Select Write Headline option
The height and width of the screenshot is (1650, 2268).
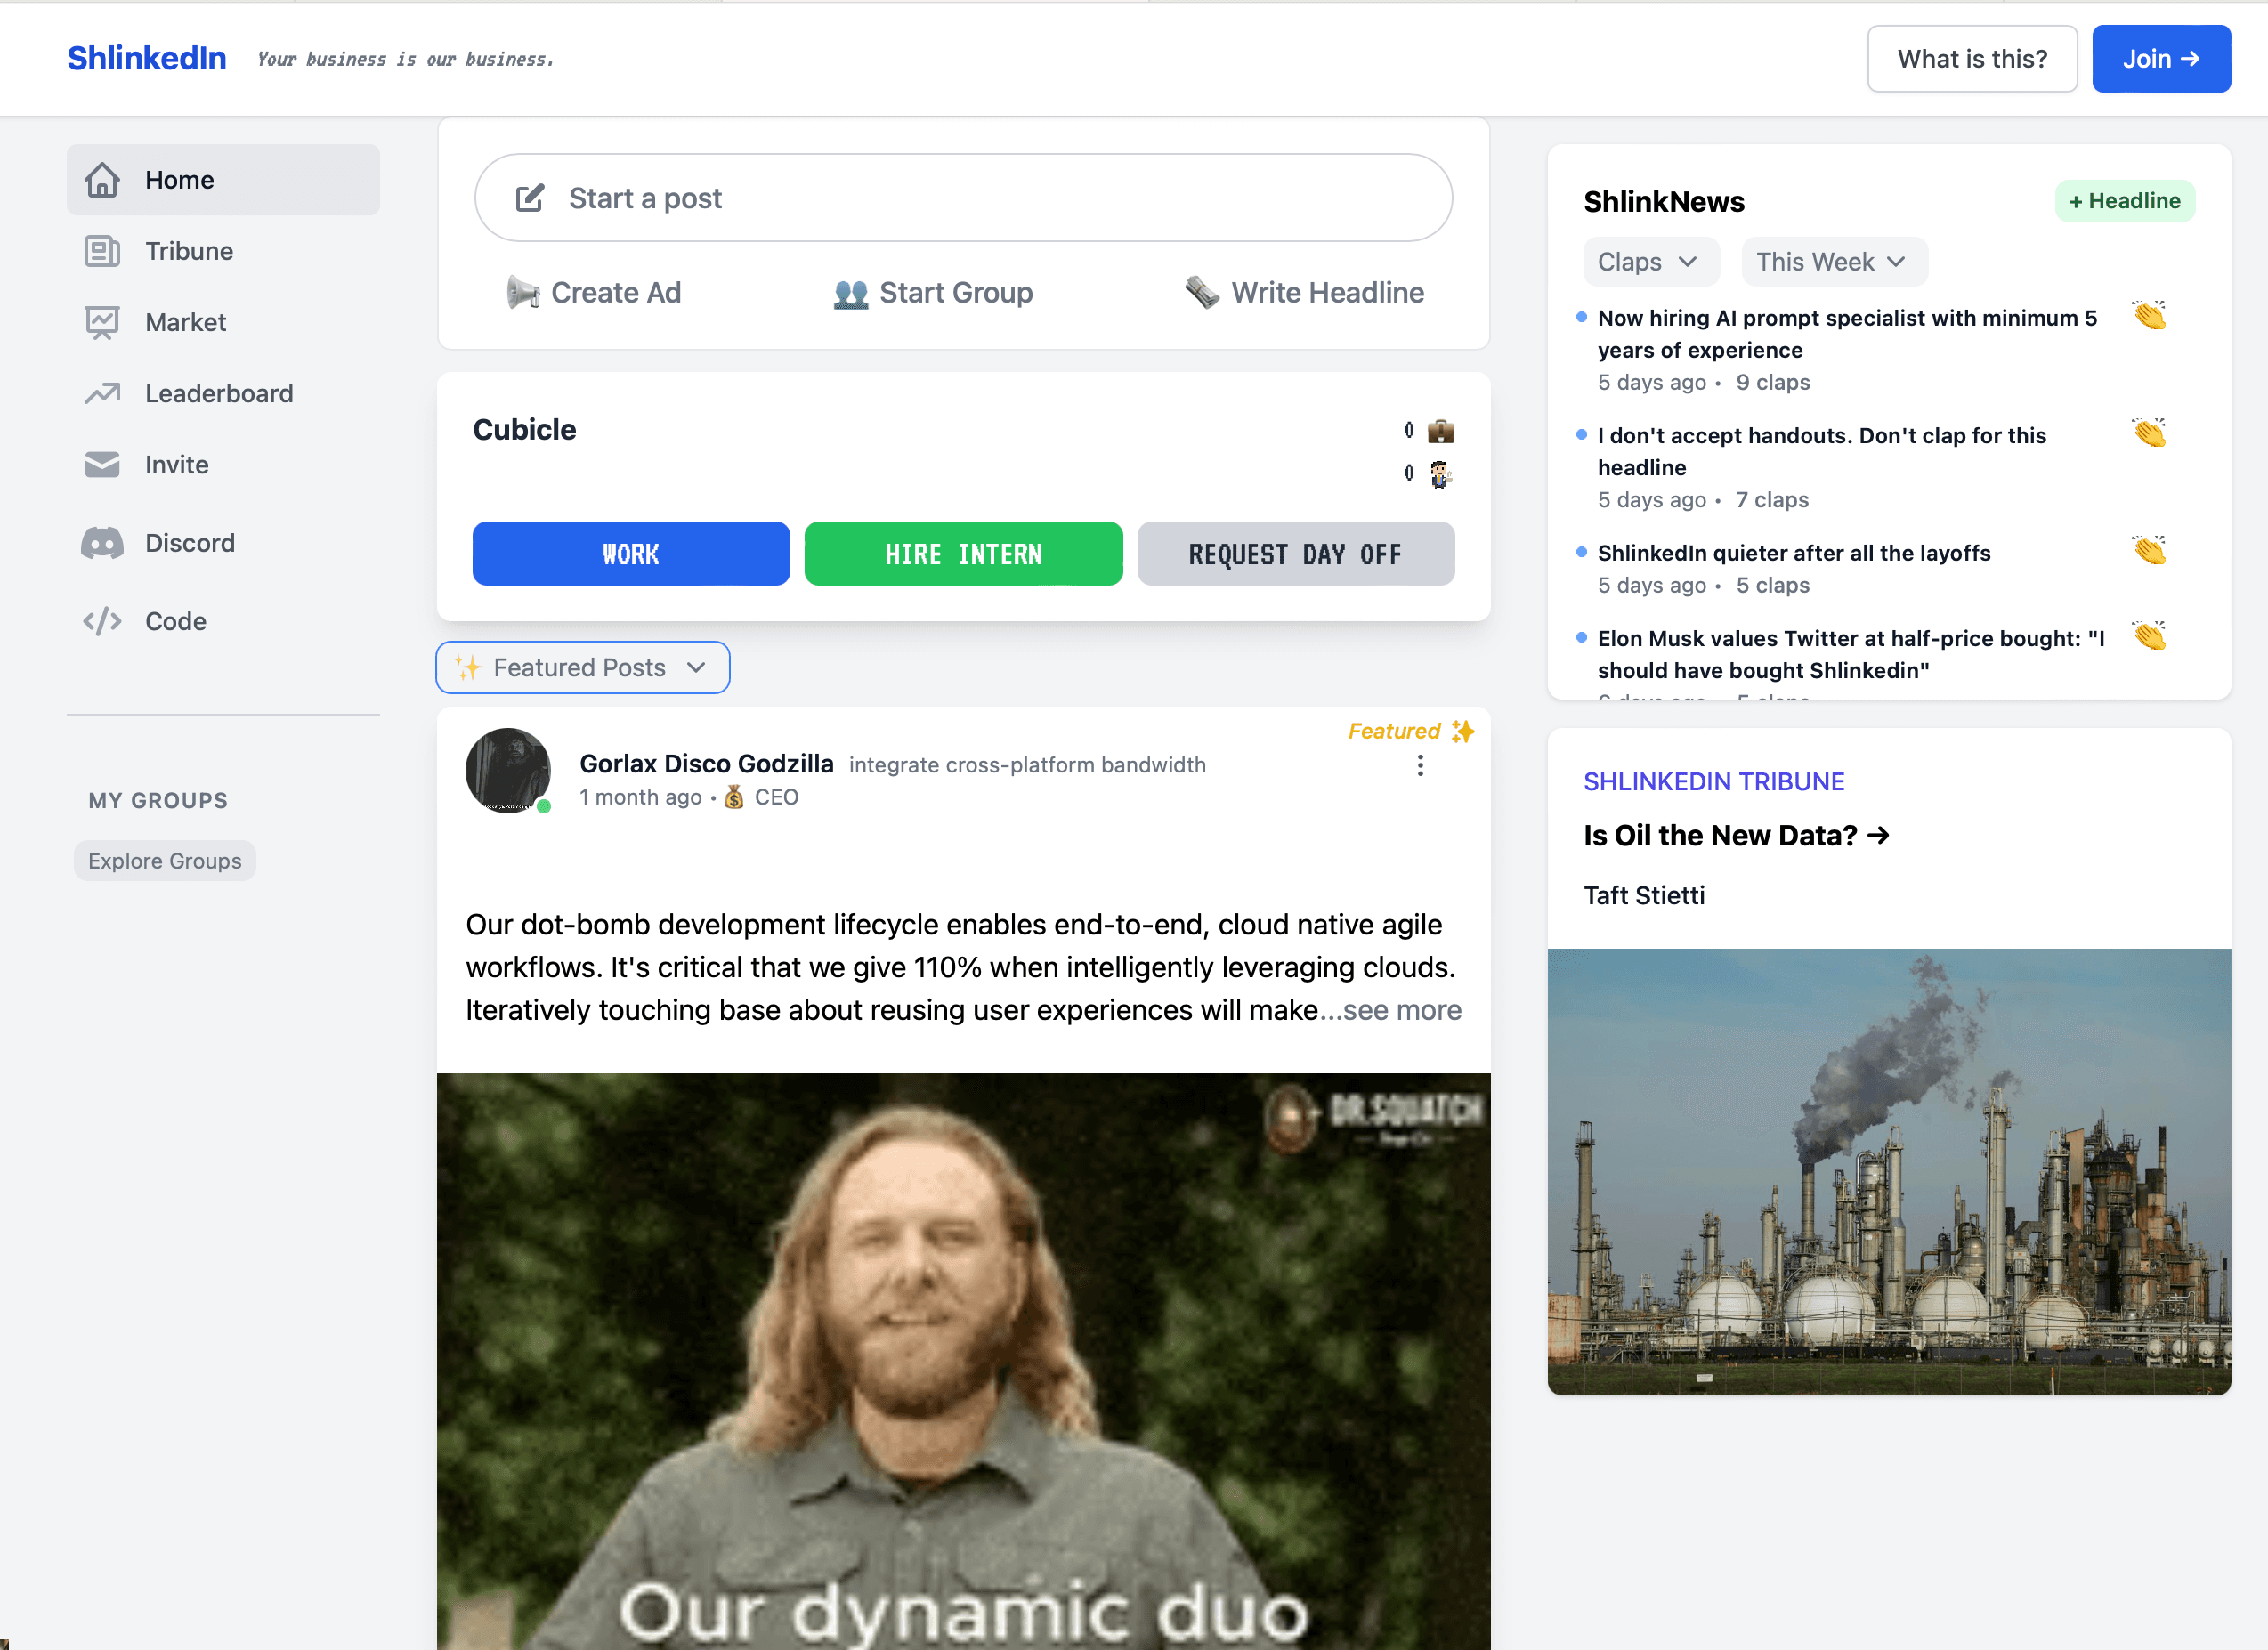1304,293
